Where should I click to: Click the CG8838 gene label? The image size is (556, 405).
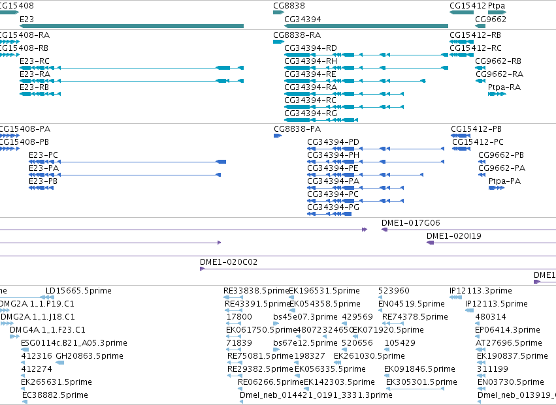289,6
